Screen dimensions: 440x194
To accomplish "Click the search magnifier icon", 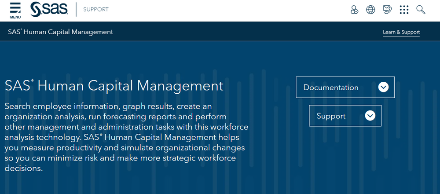I will pyautogui.click(x=421, y=10).
